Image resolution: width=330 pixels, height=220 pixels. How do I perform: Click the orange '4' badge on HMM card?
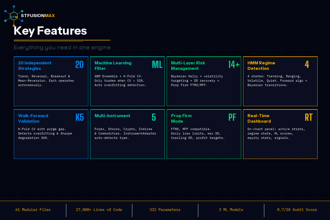[x=307, y=64]
